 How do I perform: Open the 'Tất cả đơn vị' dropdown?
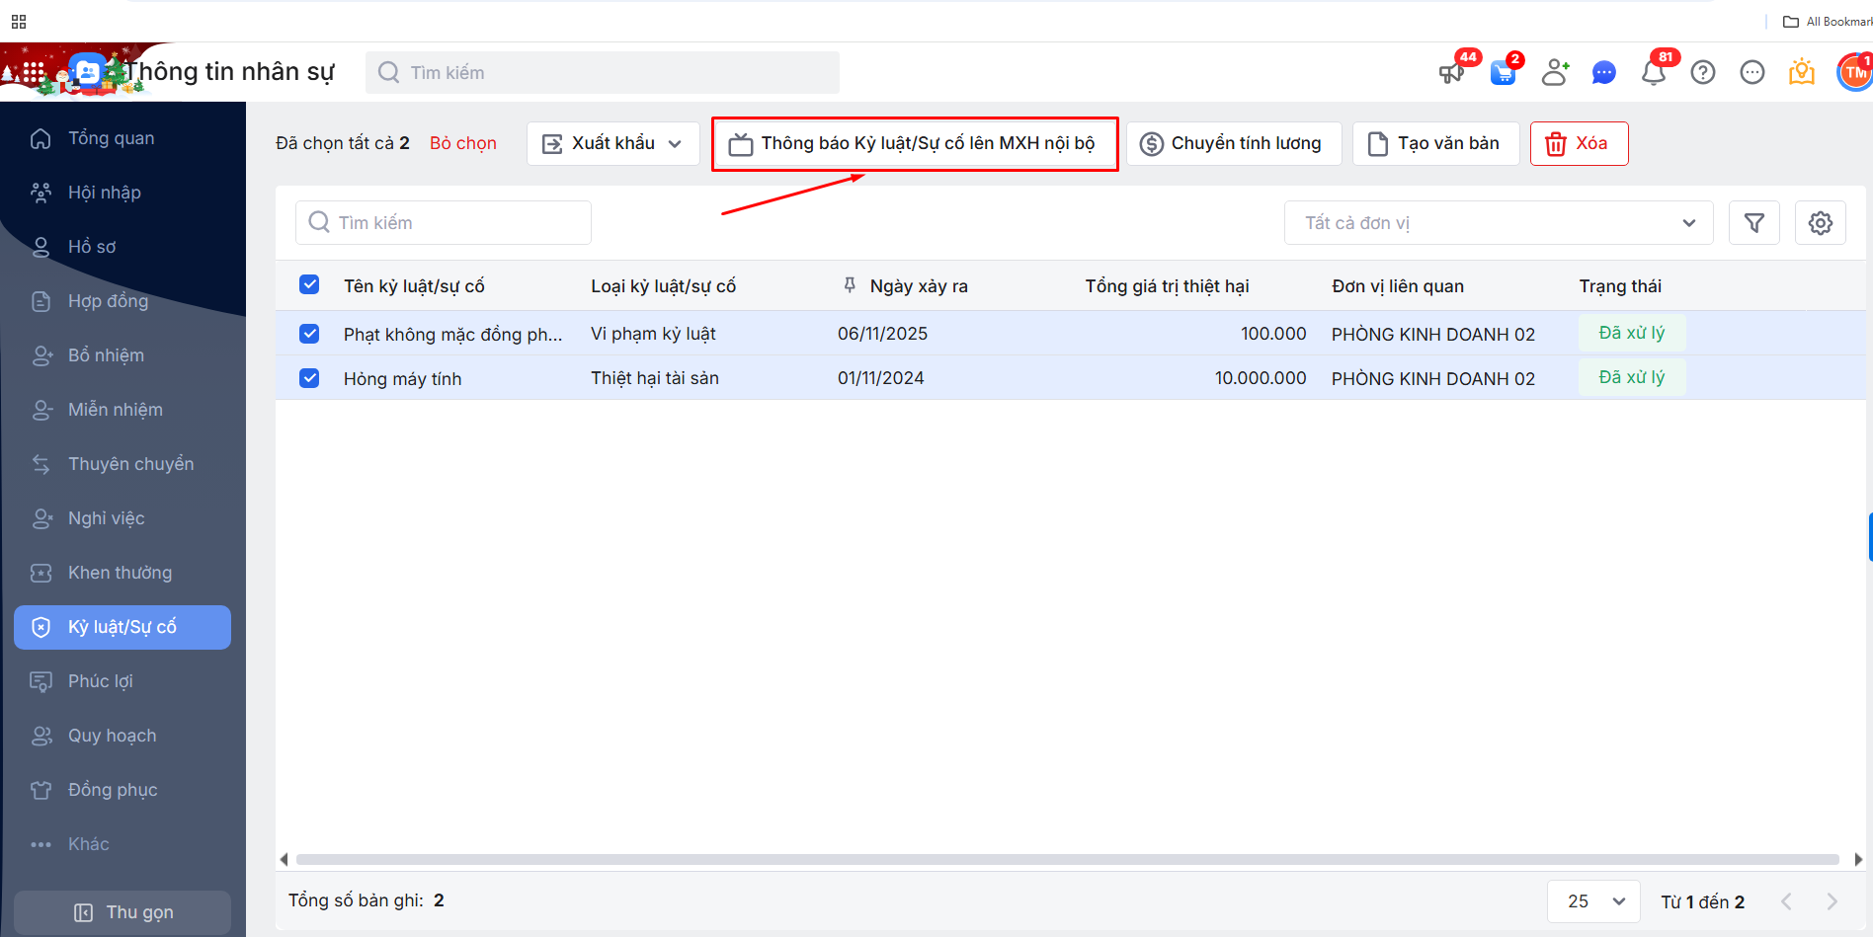coord(1498,223)
